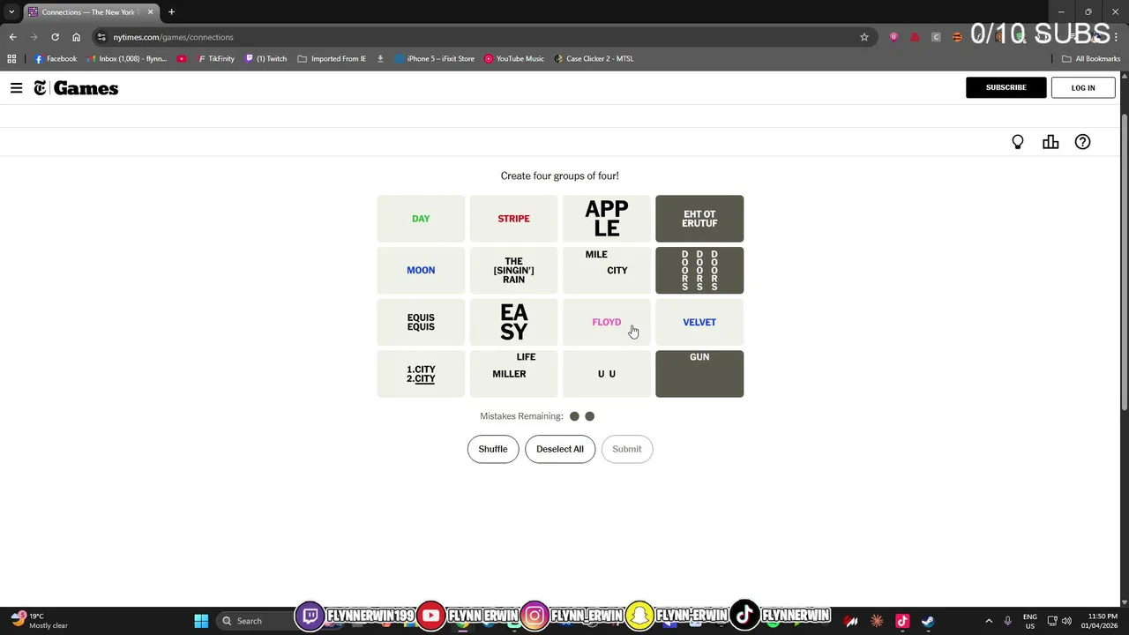
Task: Select the LIFE MILLER tile
Action: [513, 374]
